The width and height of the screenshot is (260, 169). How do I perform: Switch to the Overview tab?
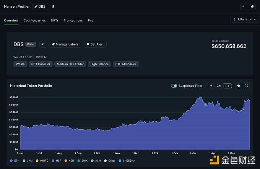click(11, 20)
